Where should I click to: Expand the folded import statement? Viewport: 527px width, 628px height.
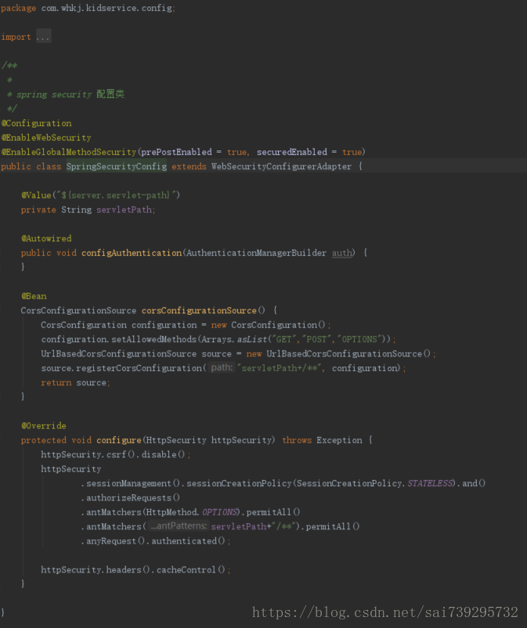pyautogui.click(x=43, y=37)
